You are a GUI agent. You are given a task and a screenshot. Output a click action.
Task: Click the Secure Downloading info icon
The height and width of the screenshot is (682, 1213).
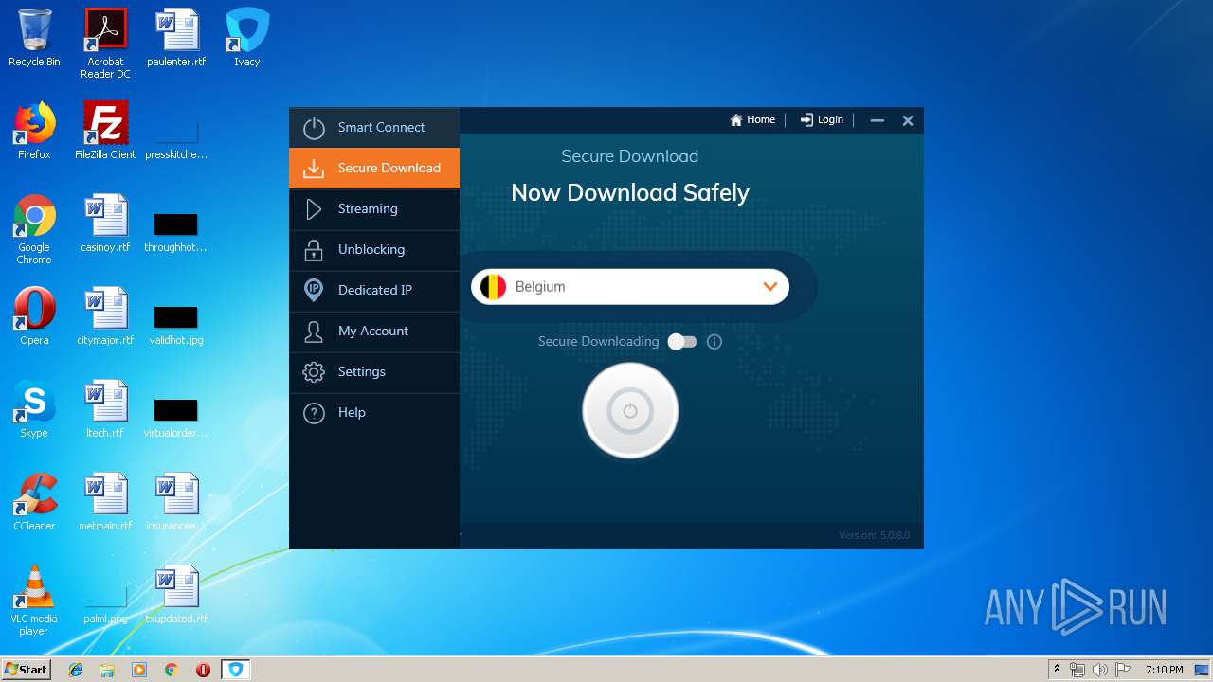coord(715,342)
